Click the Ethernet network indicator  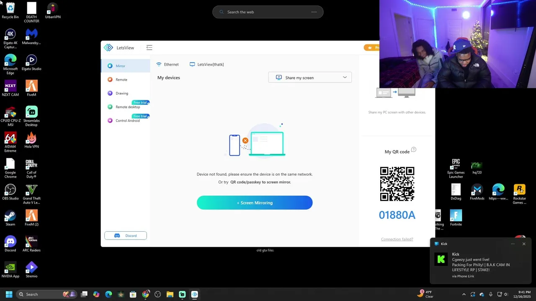tap(167, 64)
